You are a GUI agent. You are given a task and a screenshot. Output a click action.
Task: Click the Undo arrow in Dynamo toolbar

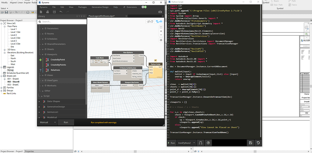pos(61,12)
